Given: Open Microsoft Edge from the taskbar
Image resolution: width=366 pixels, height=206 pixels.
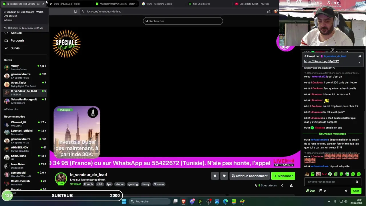Looking at the screenshot, I should [225, 201].
